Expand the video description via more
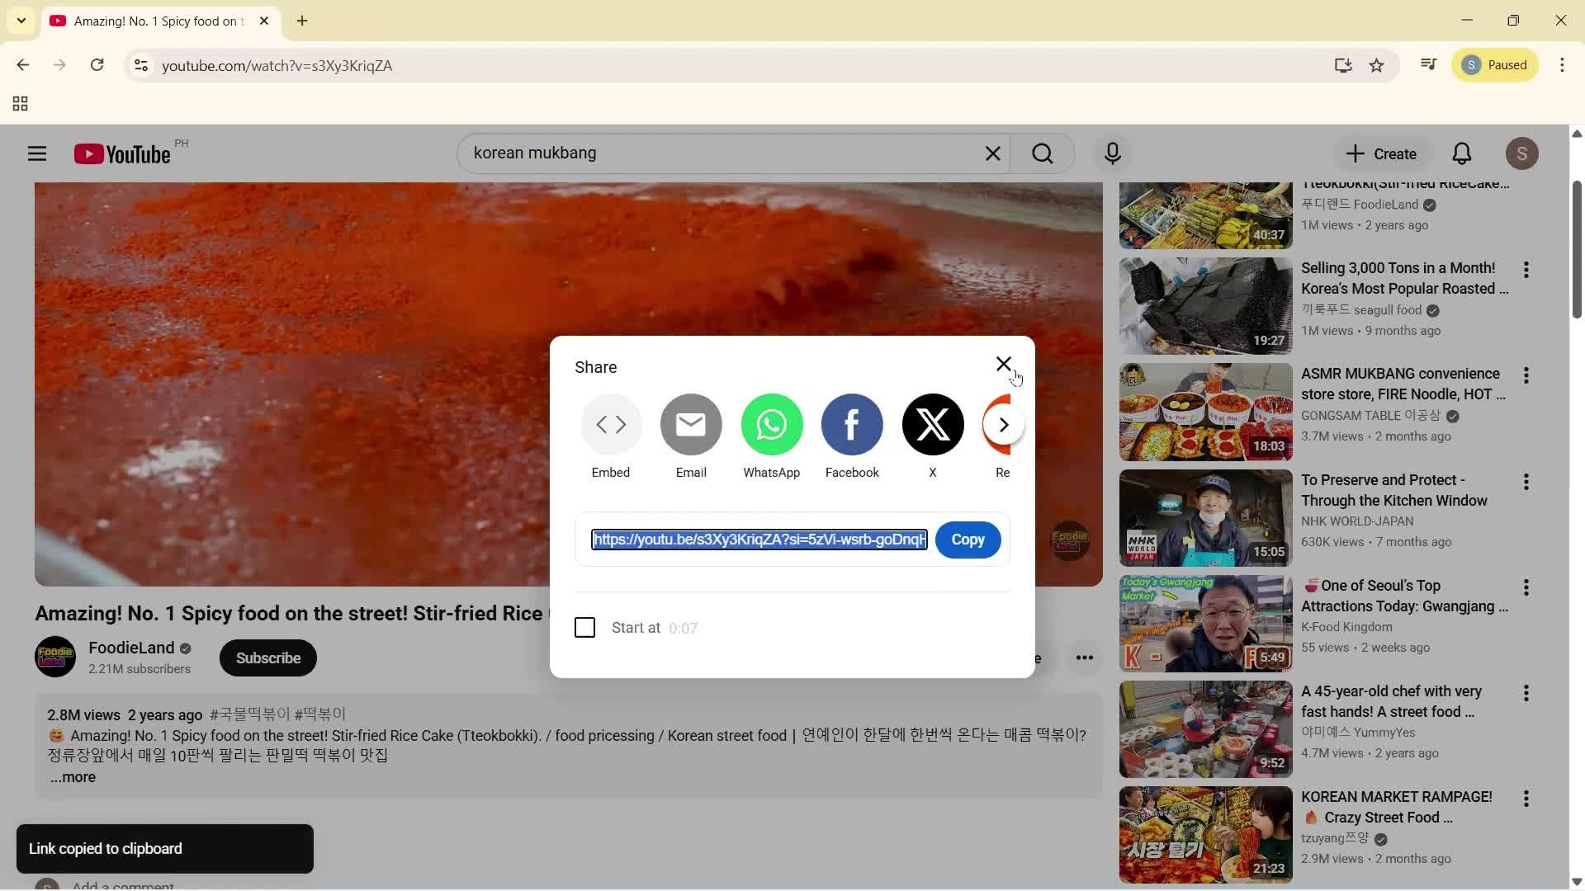This screenshot has width=1585, height=891. (72, 776)
